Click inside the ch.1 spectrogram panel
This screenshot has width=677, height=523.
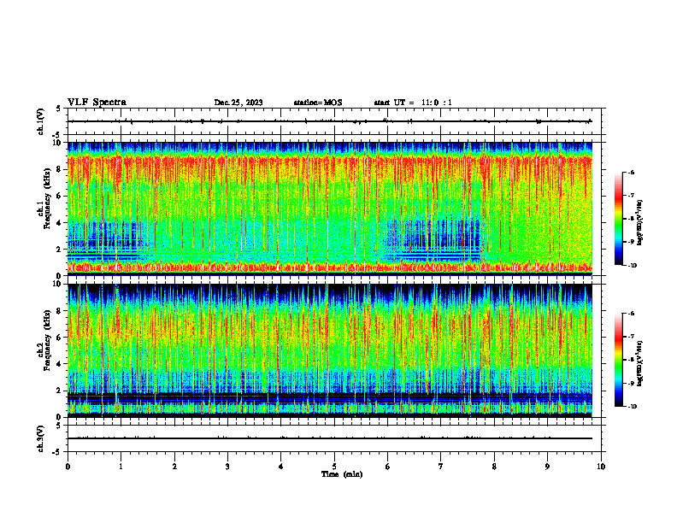[330, 209]
